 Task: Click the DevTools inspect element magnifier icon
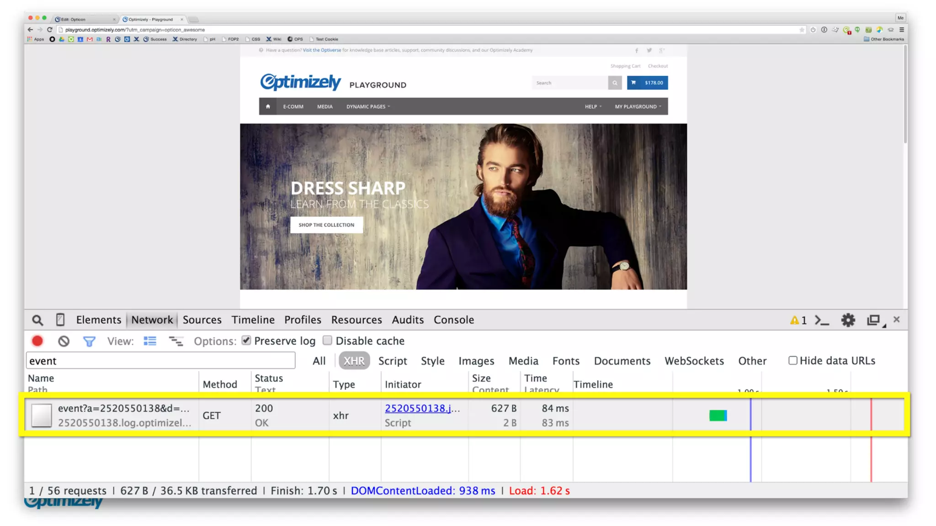[x=37, y=320]
